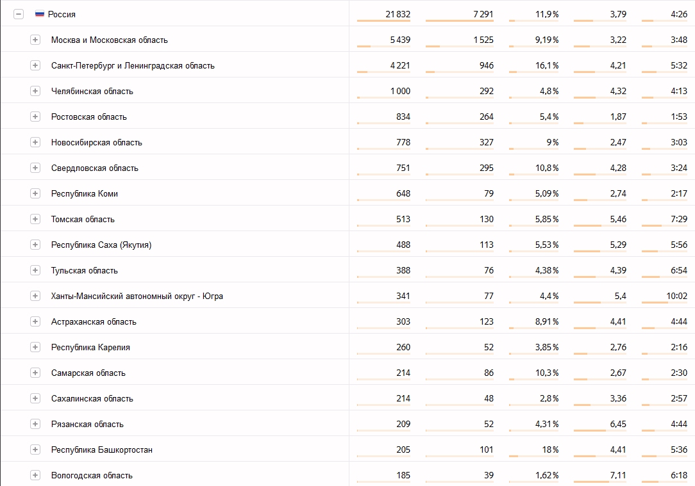Viewport: 695px width, 486px height.
Task: Expand Санкт-Петербург и Ленинградская область
Action: point(35,65)
